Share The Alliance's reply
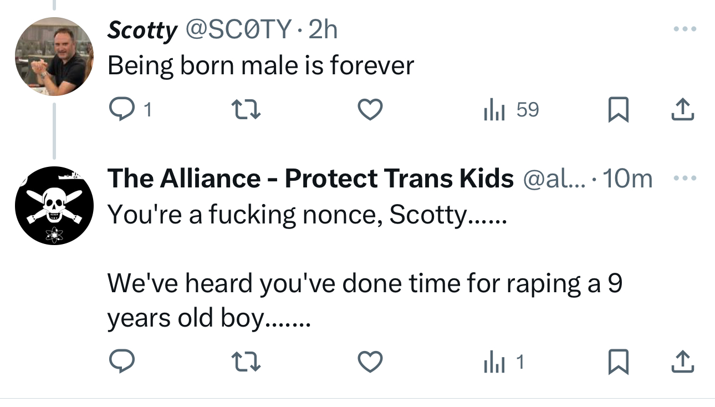 (x=683, y=362)
